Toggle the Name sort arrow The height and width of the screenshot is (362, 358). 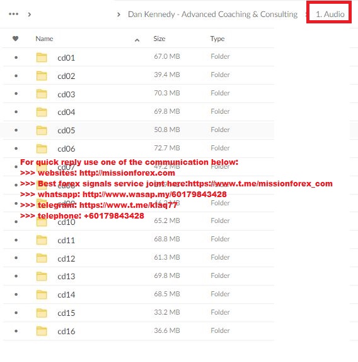point(137,40)
